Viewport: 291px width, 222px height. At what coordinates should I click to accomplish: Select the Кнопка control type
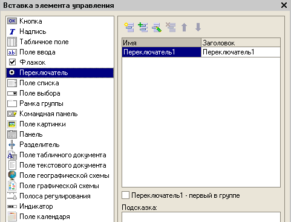tap(60, 21)
